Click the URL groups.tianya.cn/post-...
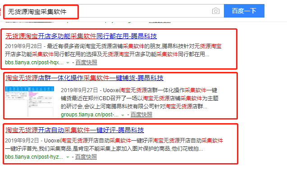The image size is (287, 169). pyautogui.click(x=90, y=115)
